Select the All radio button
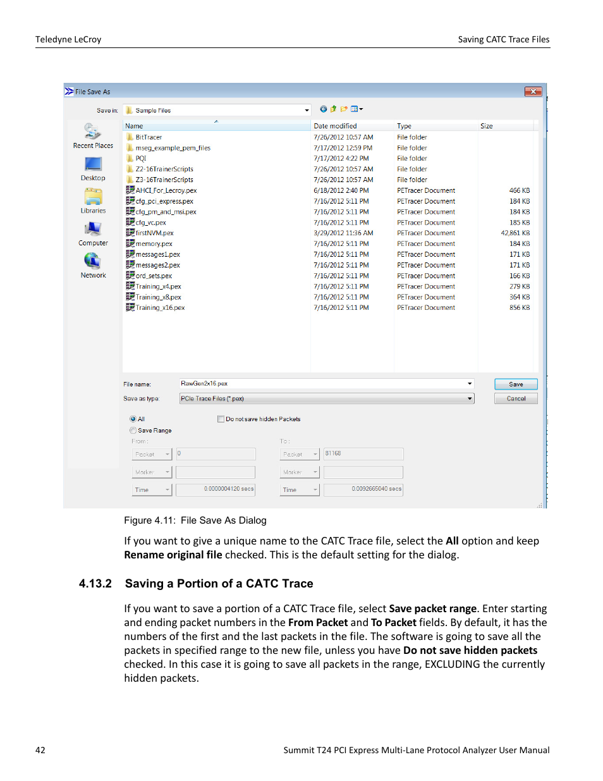 coord(133,419)
